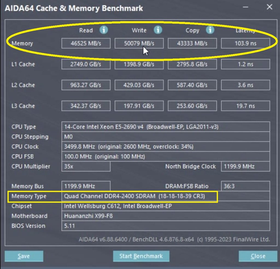Screen dimensions: 280x269
Task: Click Motherboard value Huananzhi X99-F8
Action: click(x=166, y=216)
